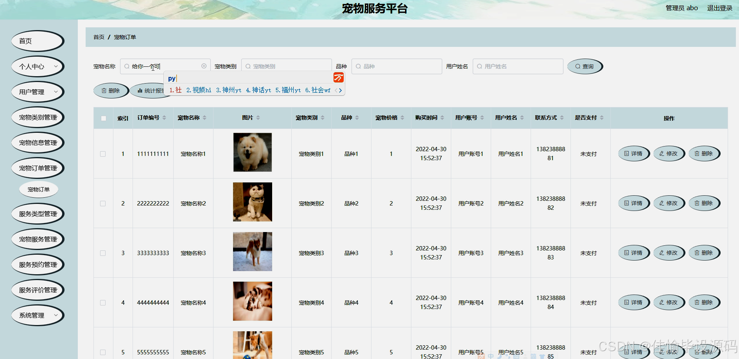Screen dimensions: 739x359
Task: Sort by 宠物类别 column arrows
Action: 323,118
